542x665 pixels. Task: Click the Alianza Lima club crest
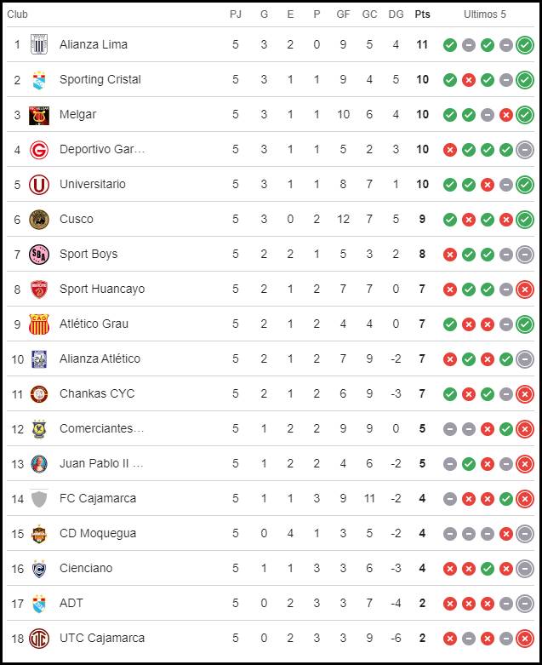39,44
